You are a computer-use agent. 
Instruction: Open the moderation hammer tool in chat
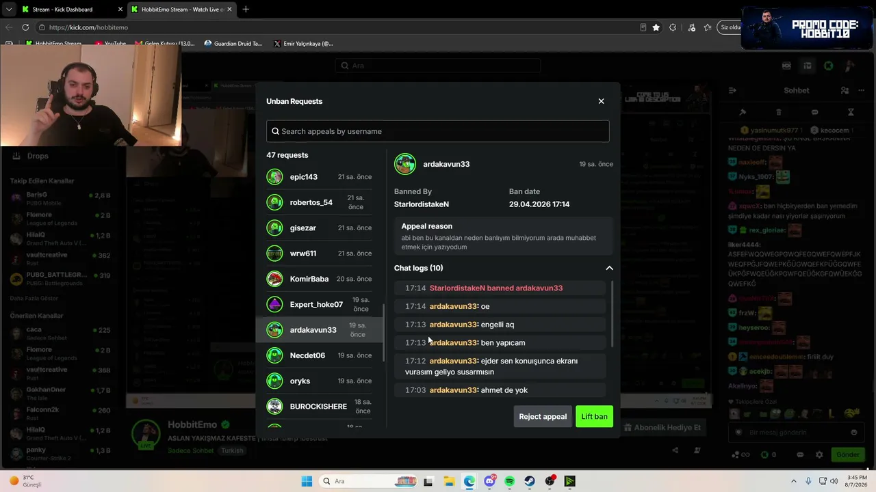tap(743, 112)
